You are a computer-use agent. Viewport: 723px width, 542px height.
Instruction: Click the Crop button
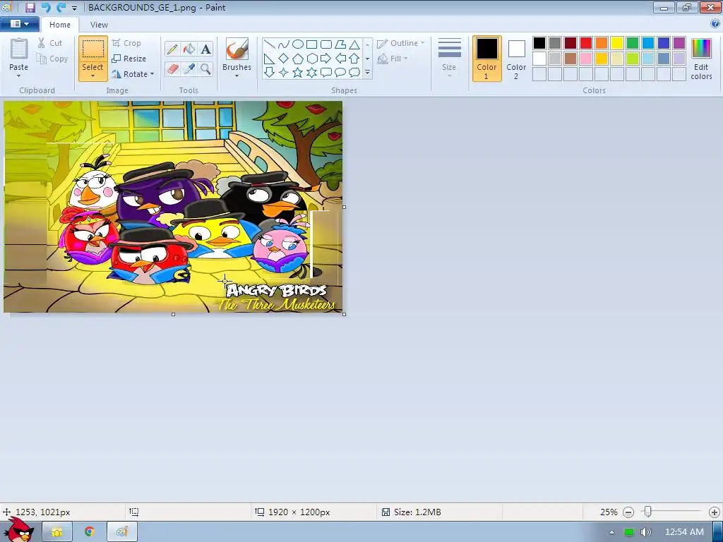(x=126, y=43)
